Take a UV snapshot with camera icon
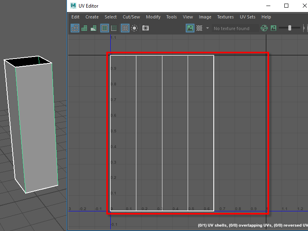Screen dimensions: 308x231 pos(146,28)
